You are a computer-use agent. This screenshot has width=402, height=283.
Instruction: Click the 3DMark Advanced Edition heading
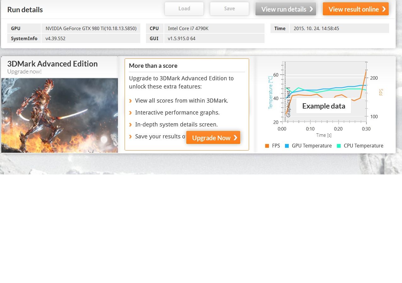53,64
